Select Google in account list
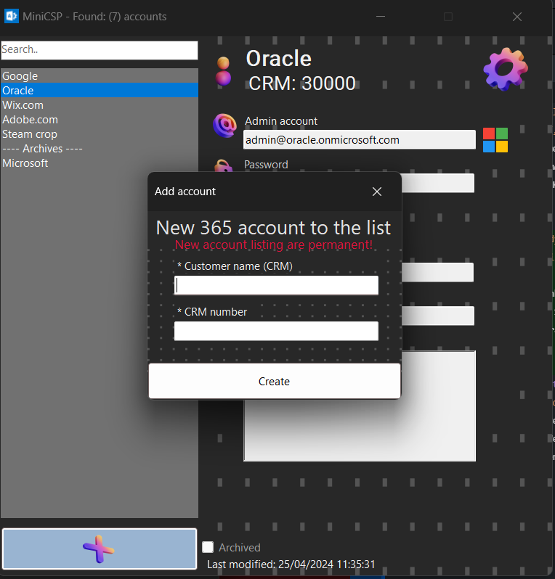This screenshot has width=555, height=579. pyautogui.click(x=99, y=75)
